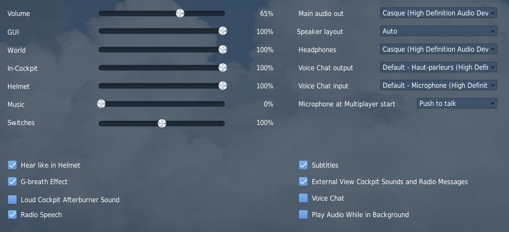The image size is (509, 232).
Task: Toggle the Hear like in Helmet checkbox
Action: pos(12,165)
